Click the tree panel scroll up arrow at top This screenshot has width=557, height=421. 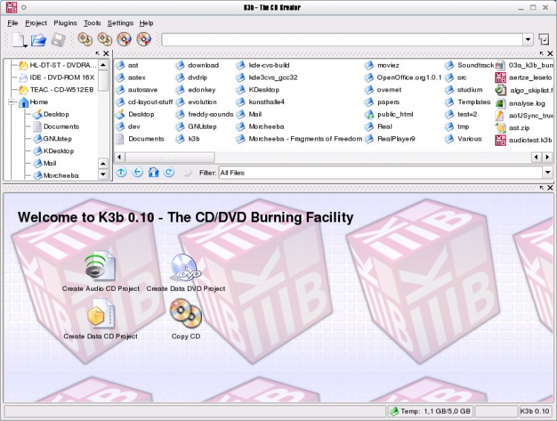103,65
